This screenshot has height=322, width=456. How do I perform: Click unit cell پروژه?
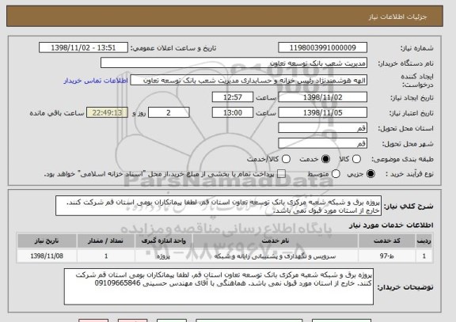click(163, 256)
